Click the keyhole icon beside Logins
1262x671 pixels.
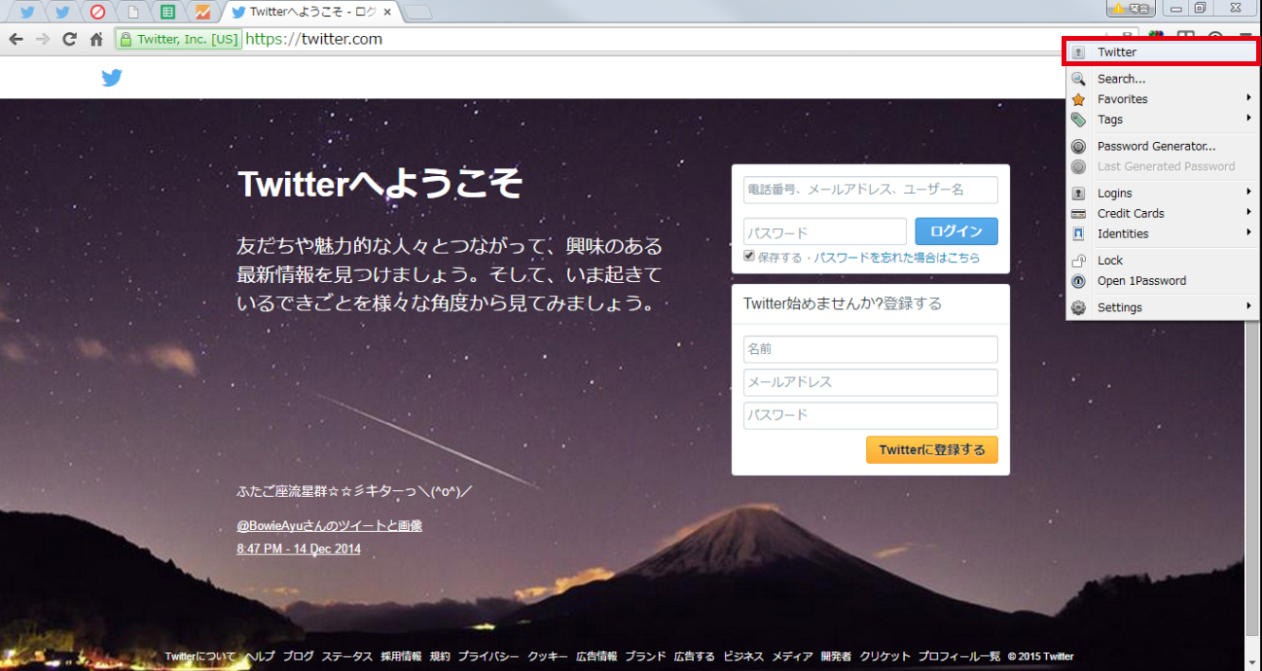tap(1078, 194)
